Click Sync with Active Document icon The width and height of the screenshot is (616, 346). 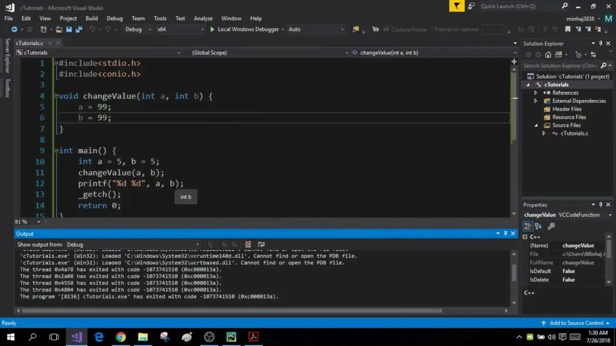593,55
